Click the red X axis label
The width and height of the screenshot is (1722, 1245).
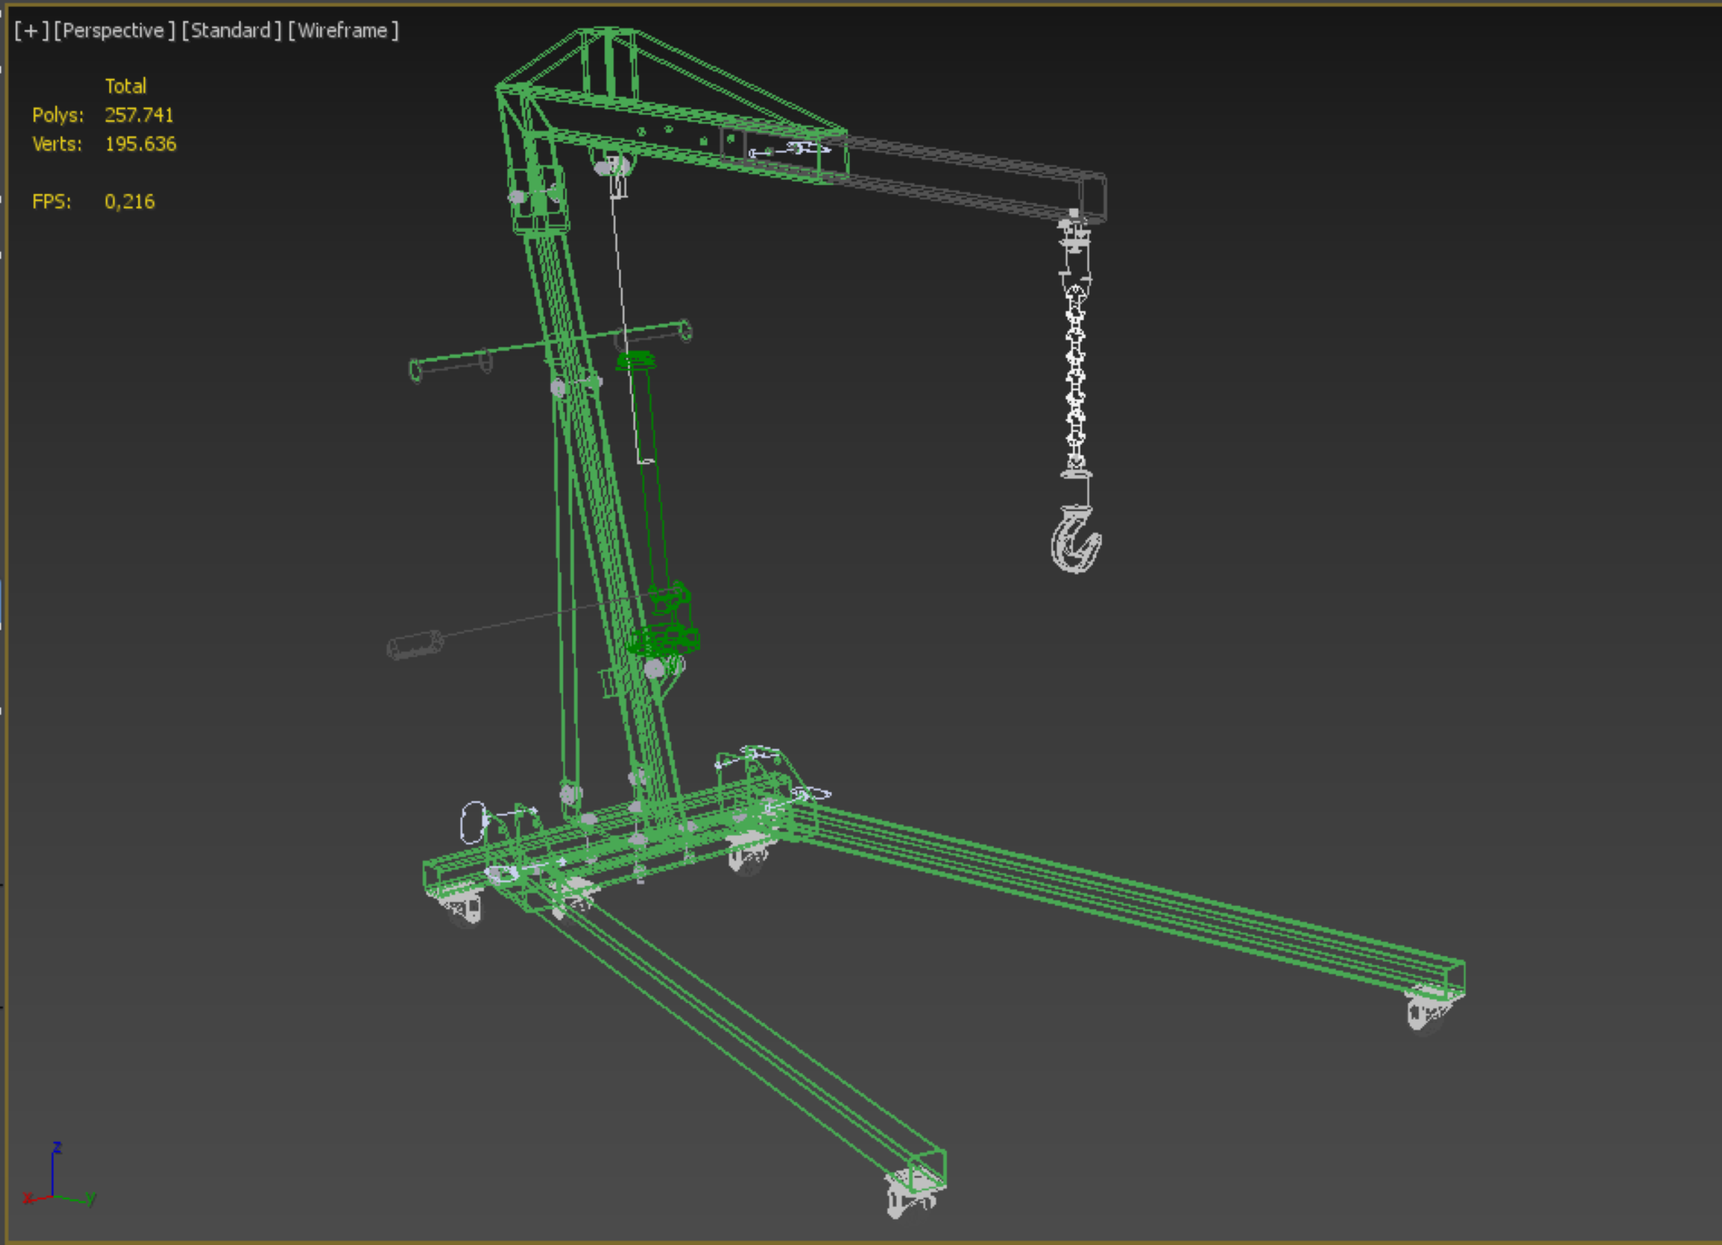(x=28, y=1199)
